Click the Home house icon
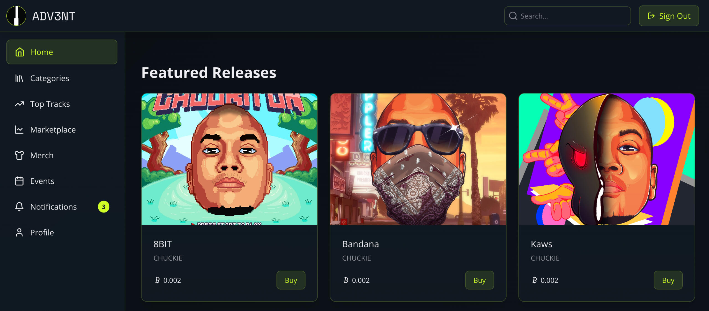This screenshot has width=709, height=311. 20,52
